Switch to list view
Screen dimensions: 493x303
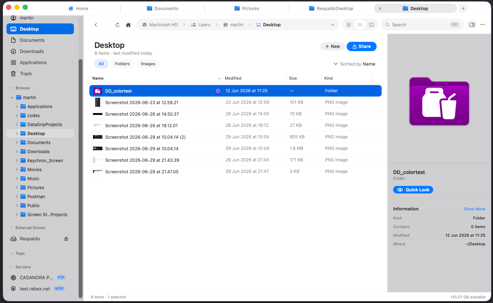pos(360,25)
